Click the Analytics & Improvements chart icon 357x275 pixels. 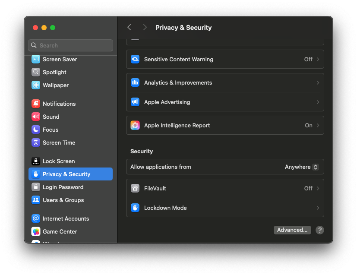(x=135, y=82)
